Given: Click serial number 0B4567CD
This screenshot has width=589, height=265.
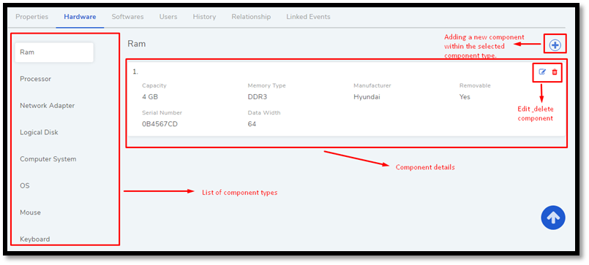Looking at the screenshot, I should coord(160,124).
